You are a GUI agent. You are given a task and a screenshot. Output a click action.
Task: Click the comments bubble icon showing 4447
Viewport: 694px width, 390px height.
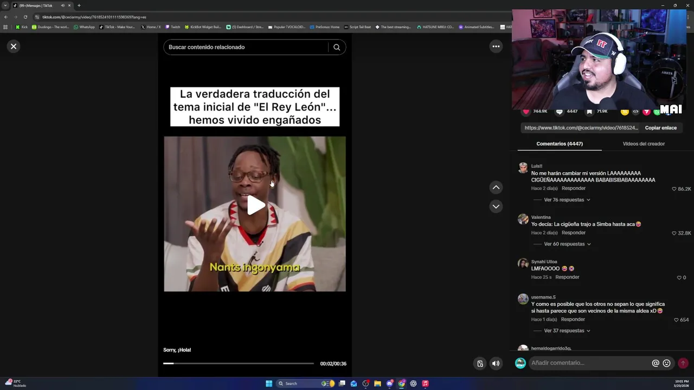click(559, 112)
